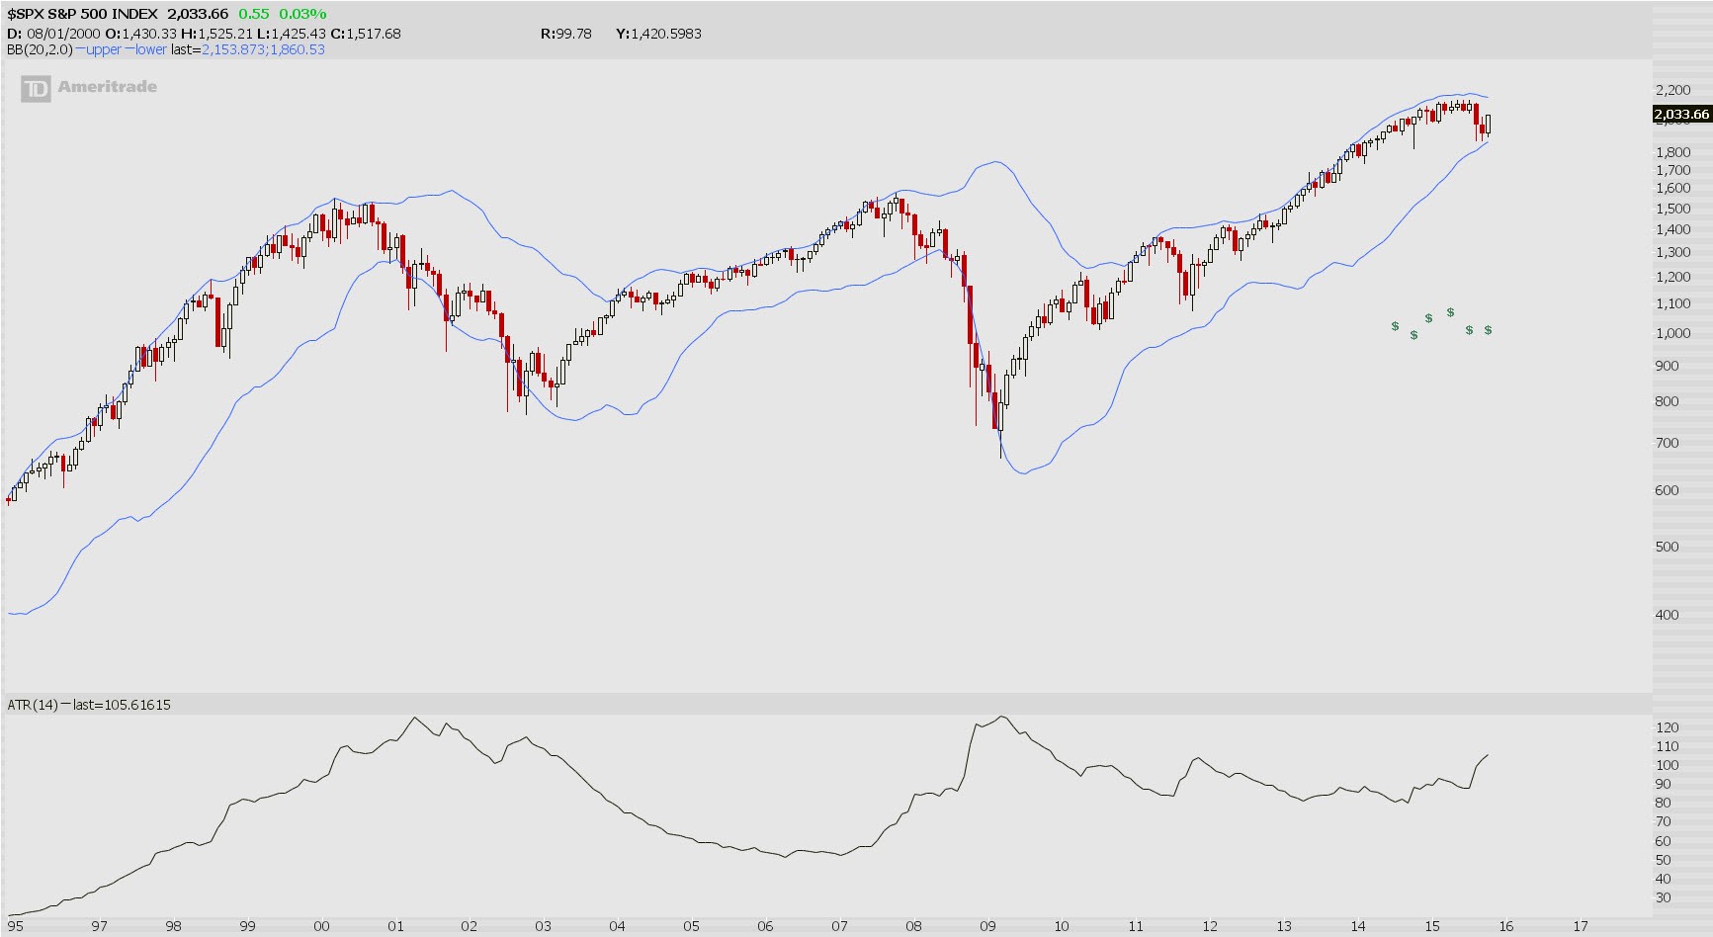Open the ATR(14) indicator label
This screenshot has height=937, width=1713.
pyautogui.click(x=33, y=705)
